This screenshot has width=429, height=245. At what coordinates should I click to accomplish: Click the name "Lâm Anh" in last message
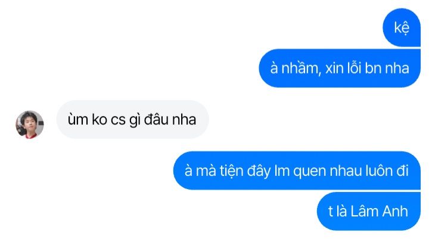[x=379, y=212]
